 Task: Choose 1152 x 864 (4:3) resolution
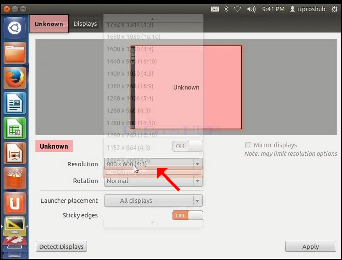click(153, 148)
